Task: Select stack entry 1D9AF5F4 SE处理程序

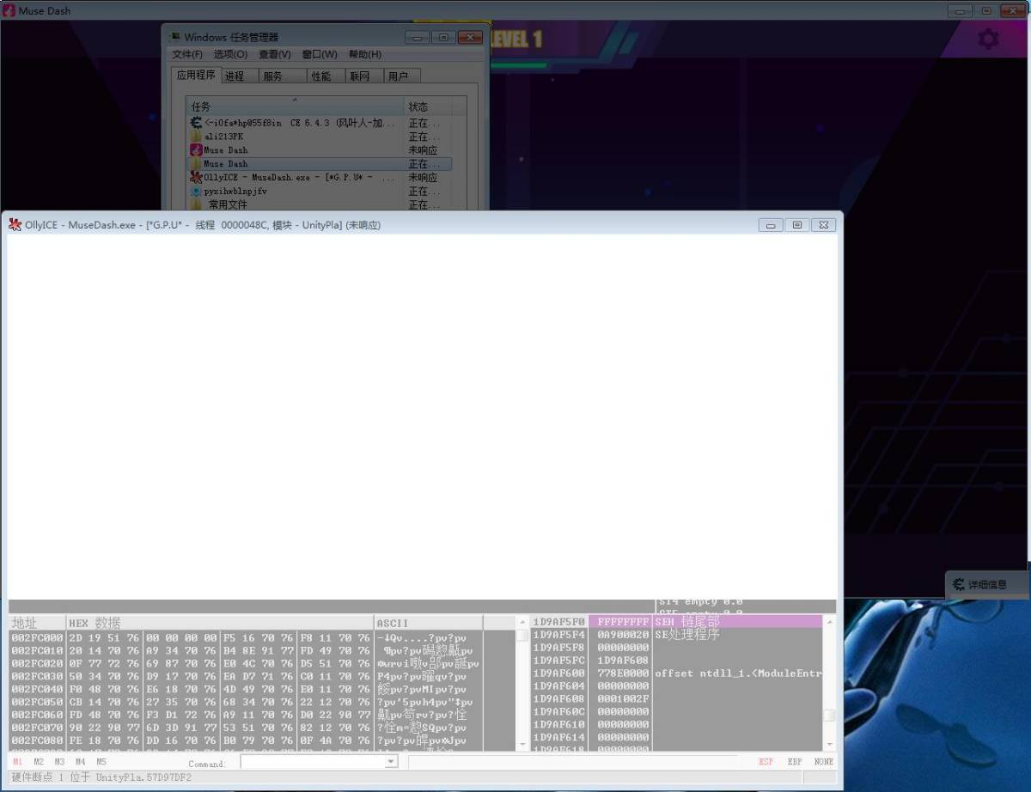Action: pos(677,635)
